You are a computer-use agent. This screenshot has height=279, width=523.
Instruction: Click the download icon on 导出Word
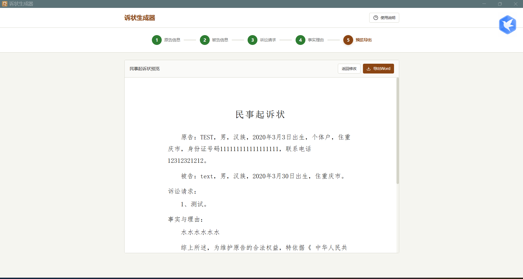coord(368,69)
